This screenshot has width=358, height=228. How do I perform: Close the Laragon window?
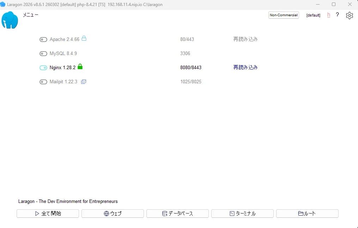click(x=350, y=4)
